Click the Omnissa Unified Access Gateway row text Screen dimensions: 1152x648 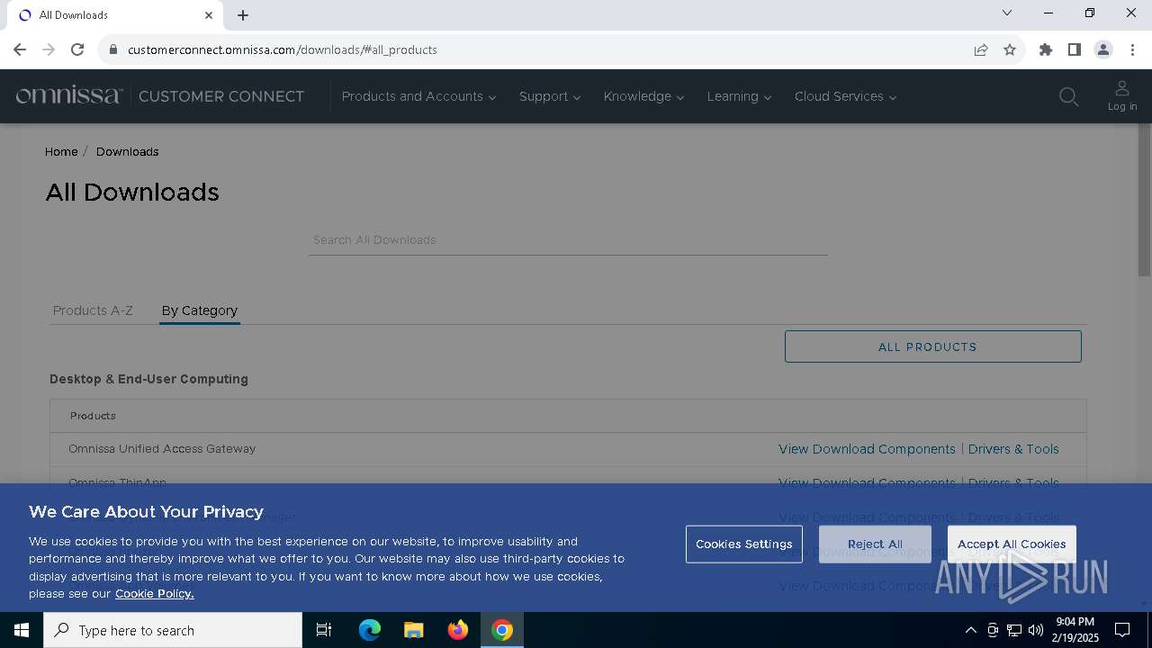[162, 448]
